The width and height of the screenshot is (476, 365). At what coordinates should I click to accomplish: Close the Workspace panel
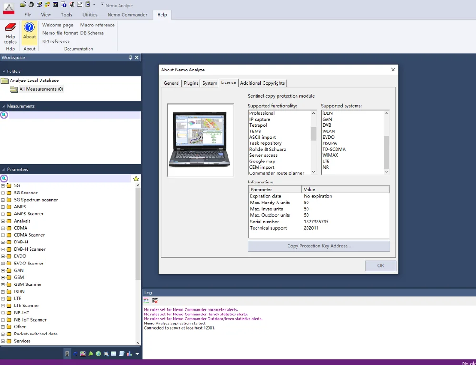point(137,58)
